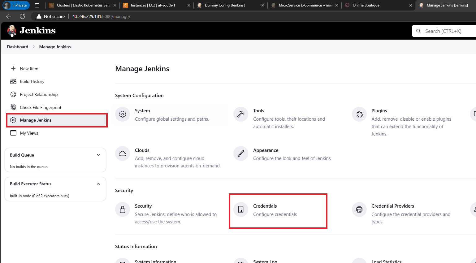Open the Security settings link
Screen dimensions: 476x263
(x=143, y=206)
